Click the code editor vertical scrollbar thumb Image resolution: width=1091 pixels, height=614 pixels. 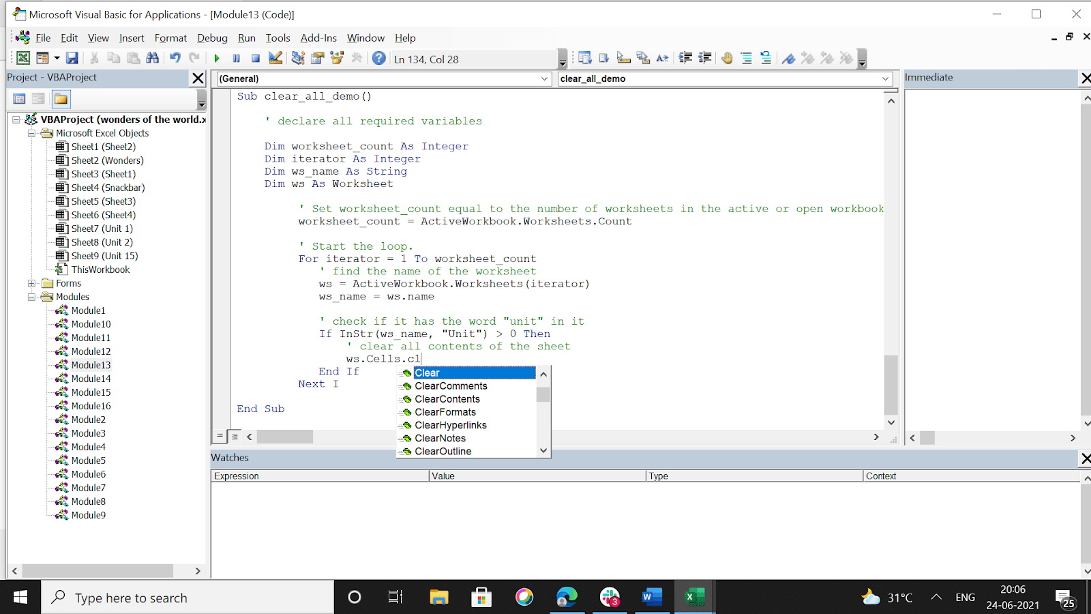[891, 385]
